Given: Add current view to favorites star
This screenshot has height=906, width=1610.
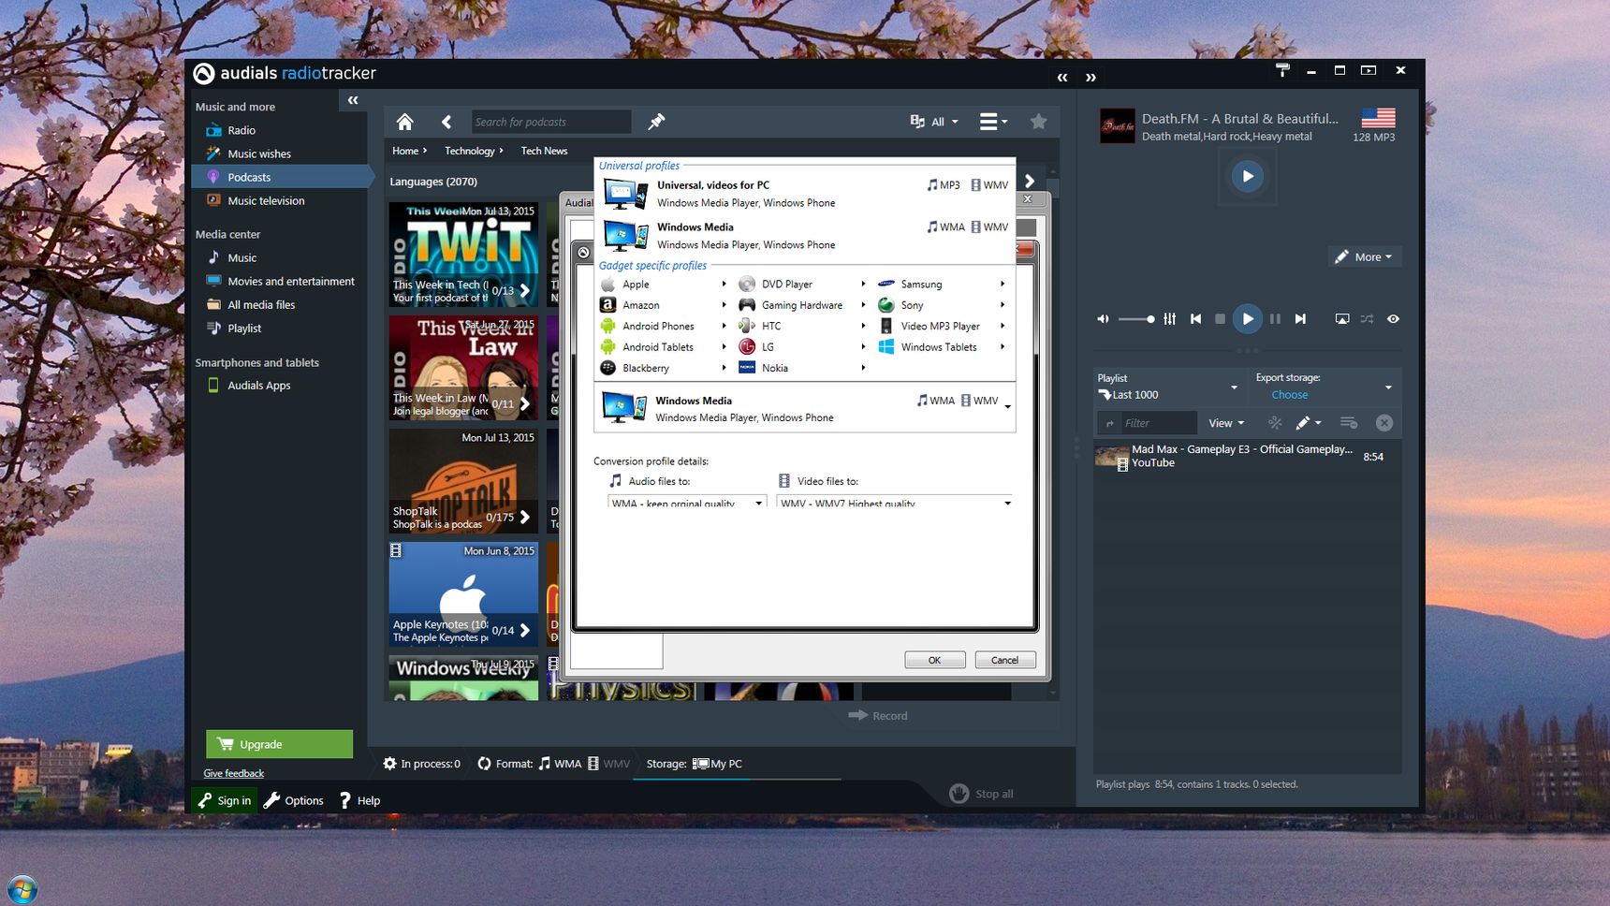Looking at the screenshot, I should tap(1038, 122).
